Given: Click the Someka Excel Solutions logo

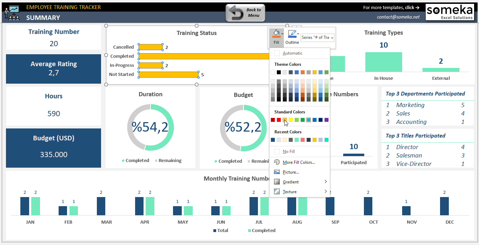Looking at the screenshot, I should pyautogui.click(x=450, y=13).
